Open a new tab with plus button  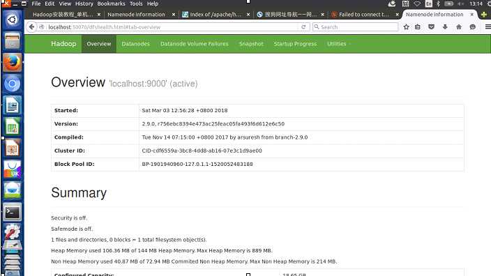(484, 15)
